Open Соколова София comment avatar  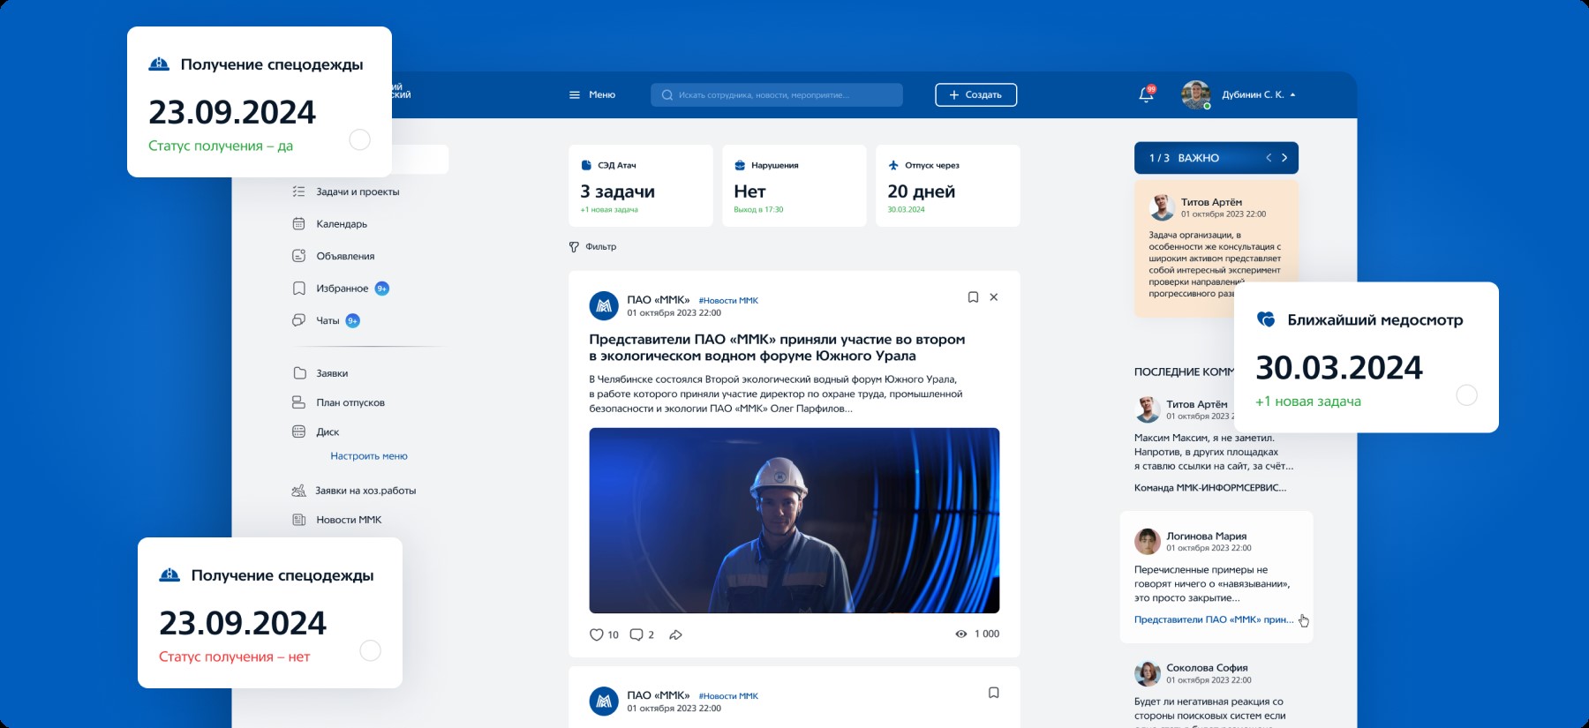(x=1148, y=673)
